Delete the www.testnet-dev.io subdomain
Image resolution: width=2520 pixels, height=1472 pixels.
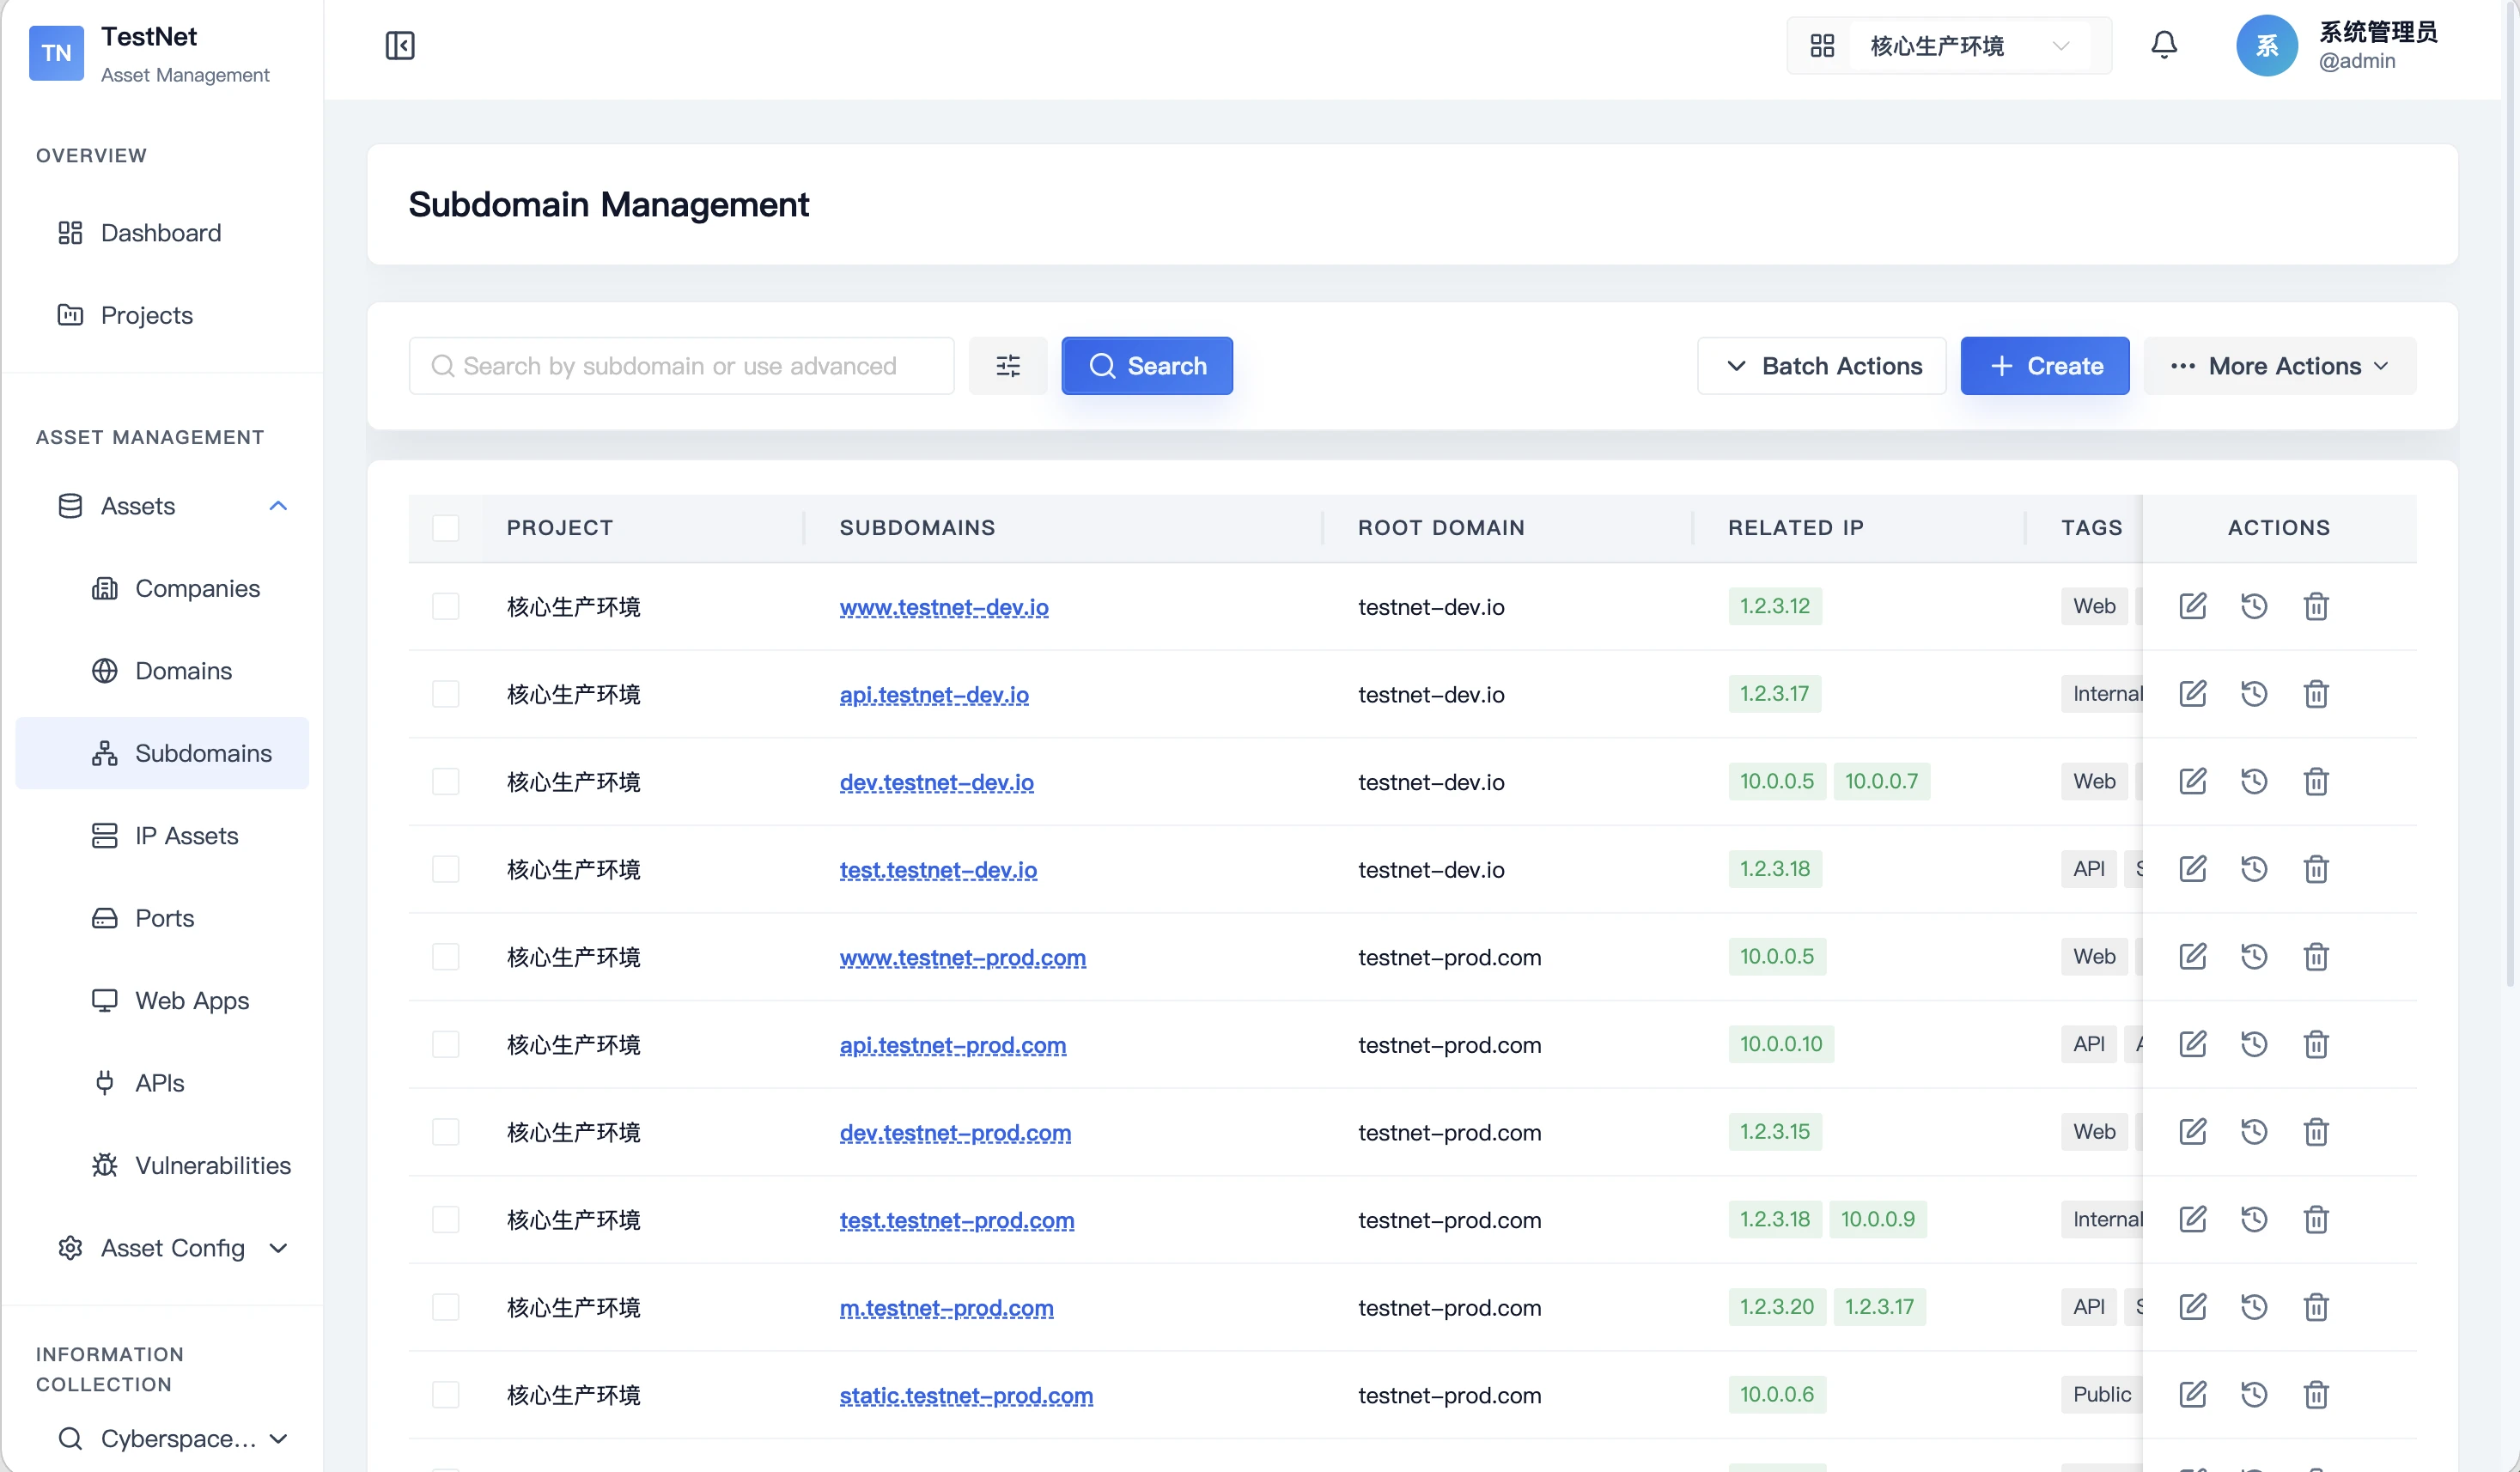(2316, 606)
